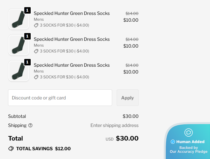The height and width of the screenshot is (159, 210).
Task: Click the discount tag icon on first sock item
Action: tap(36, 25)
